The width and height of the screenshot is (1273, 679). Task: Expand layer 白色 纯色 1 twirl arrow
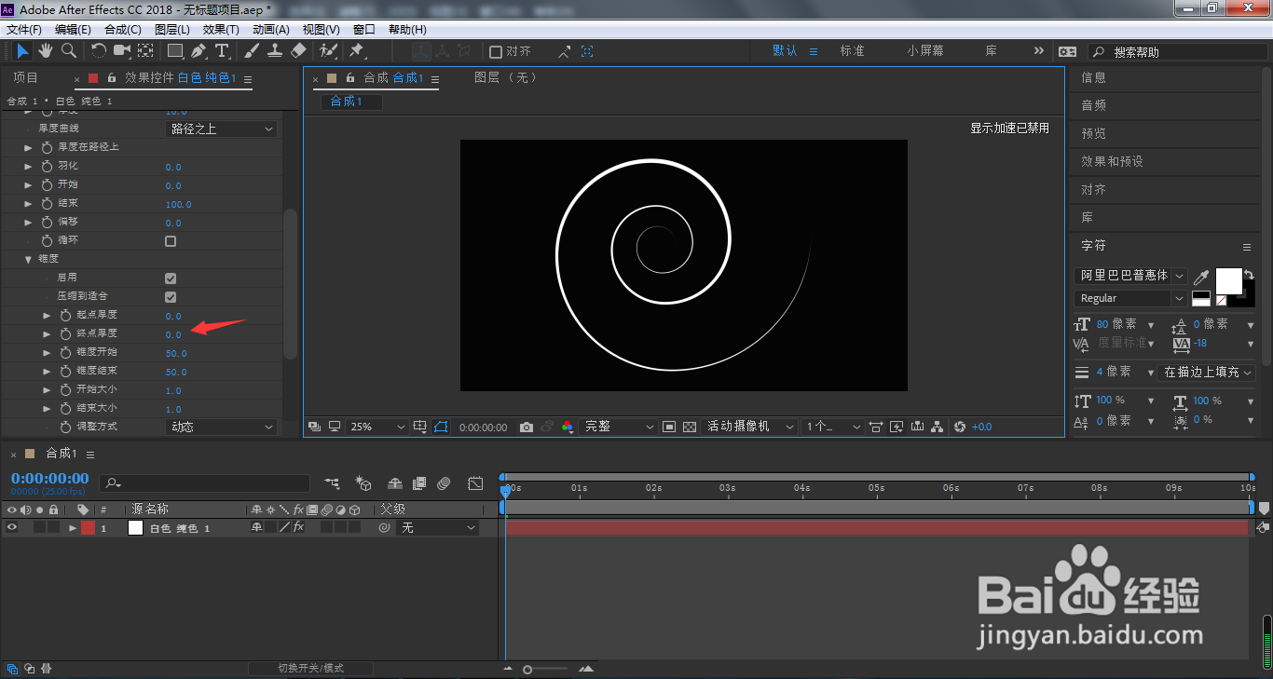click(x=73, y=528)
